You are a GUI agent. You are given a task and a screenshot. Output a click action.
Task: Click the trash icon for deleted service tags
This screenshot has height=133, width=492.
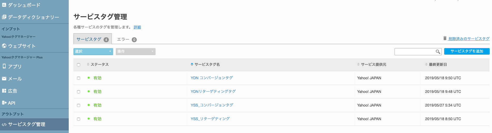click(445, 38)
